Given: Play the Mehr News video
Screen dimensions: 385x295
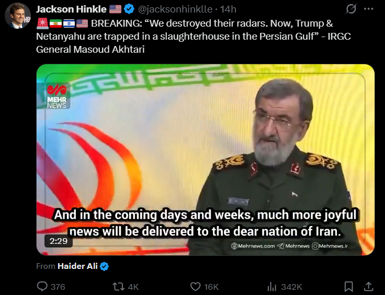Looking at the screenshot, I should 206,160.
